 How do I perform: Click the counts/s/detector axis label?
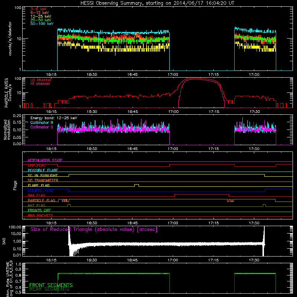[x=10, y=39]
